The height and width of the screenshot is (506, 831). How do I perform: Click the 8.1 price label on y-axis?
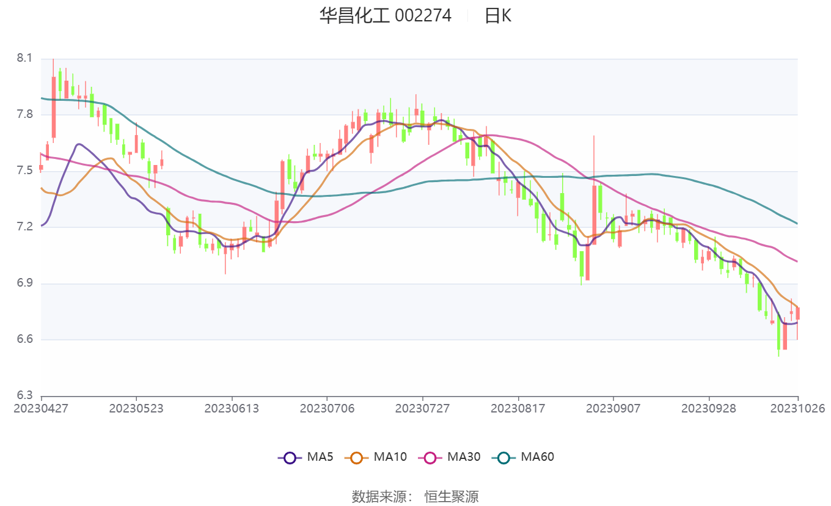(x=24, y=59)
